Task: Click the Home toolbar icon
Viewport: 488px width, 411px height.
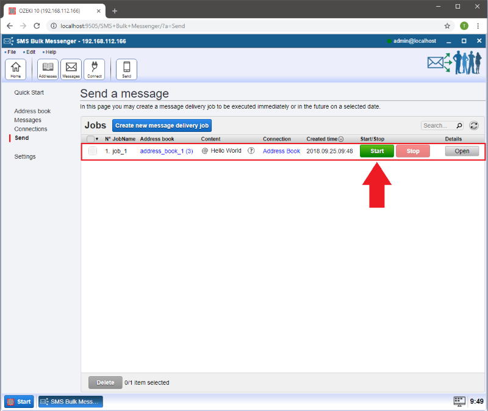Action: pyautogui.click(x=15, y=69)
